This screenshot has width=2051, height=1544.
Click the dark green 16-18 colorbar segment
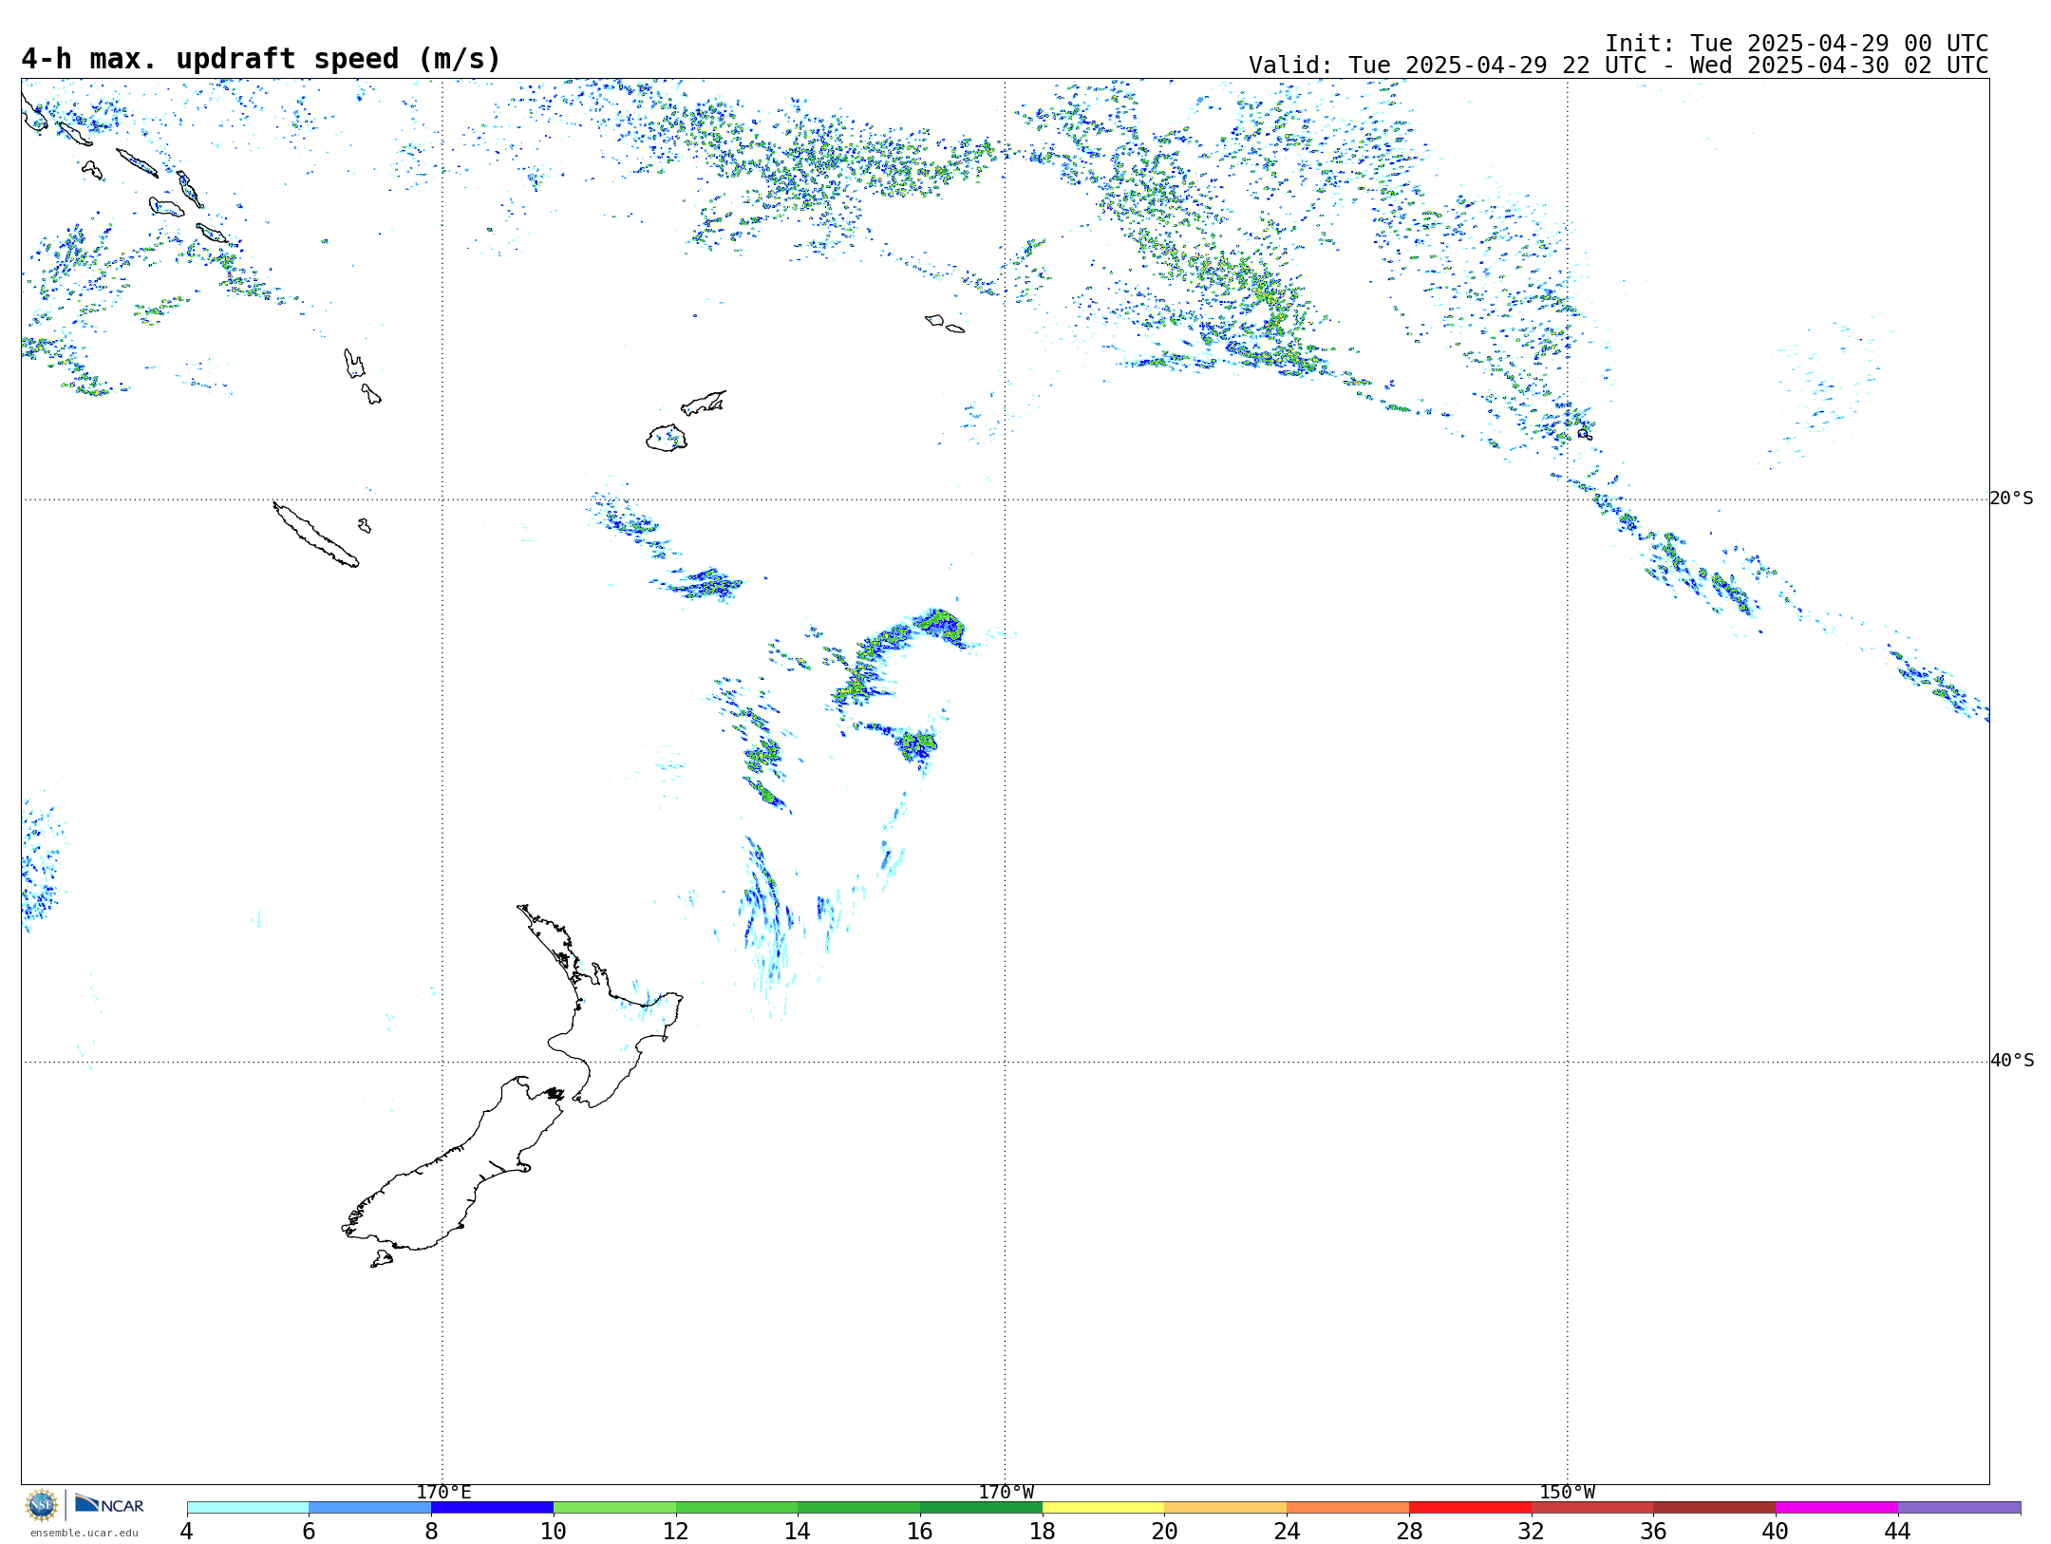click(981, 1508)
